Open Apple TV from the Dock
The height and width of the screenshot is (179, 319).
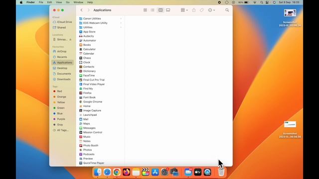[x=197, y=173]
